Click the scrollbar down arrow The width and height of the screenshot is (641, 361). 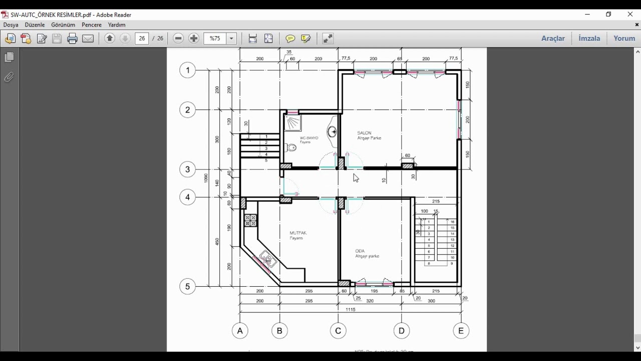click(637, 348)
